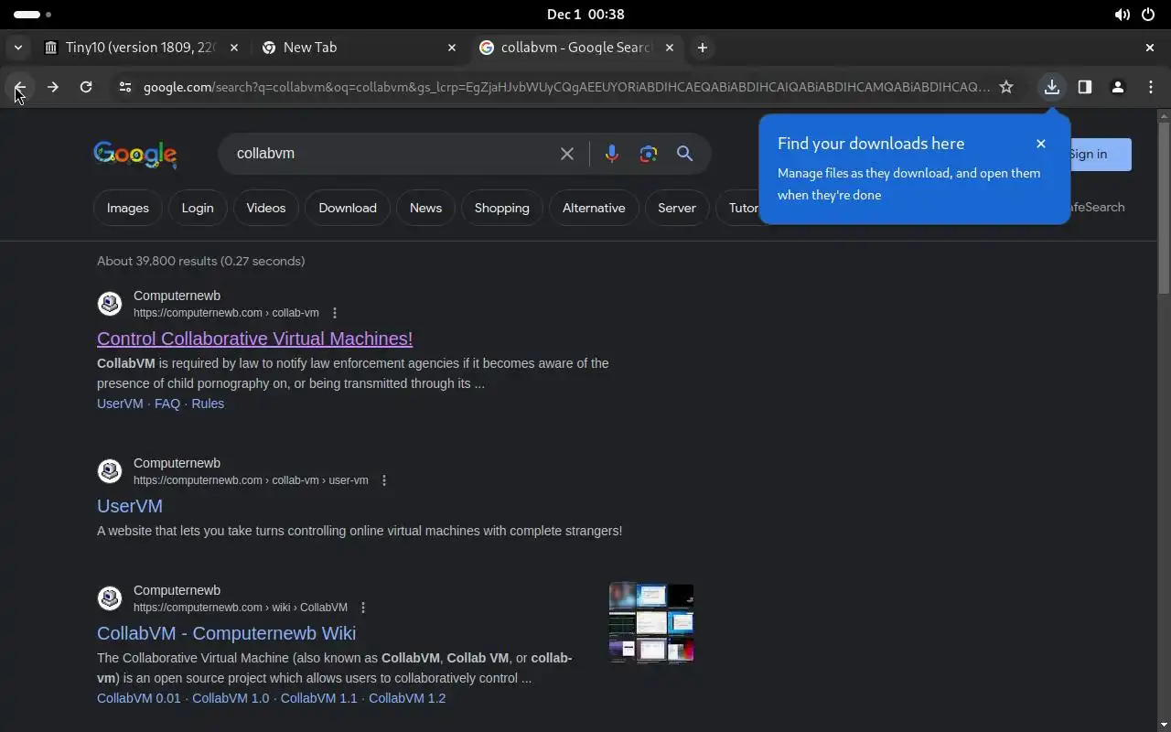Open the Rules sitelink
This screenshot has height=732, width=1171.
point(208,404)
